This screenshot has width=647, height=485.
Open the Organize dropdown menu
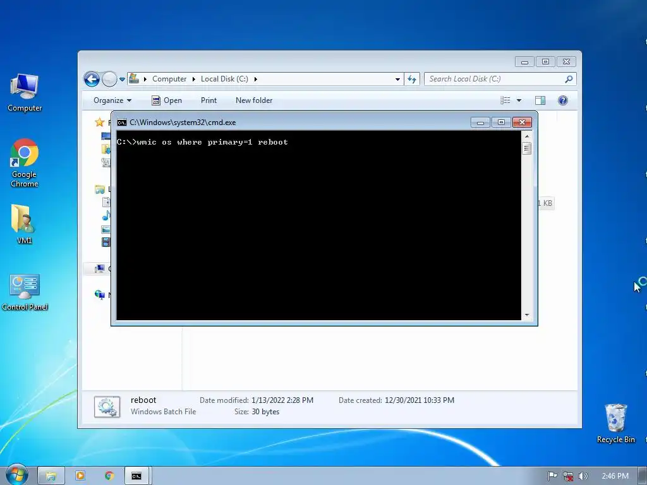pyautogui.click(x=112, y=100)
